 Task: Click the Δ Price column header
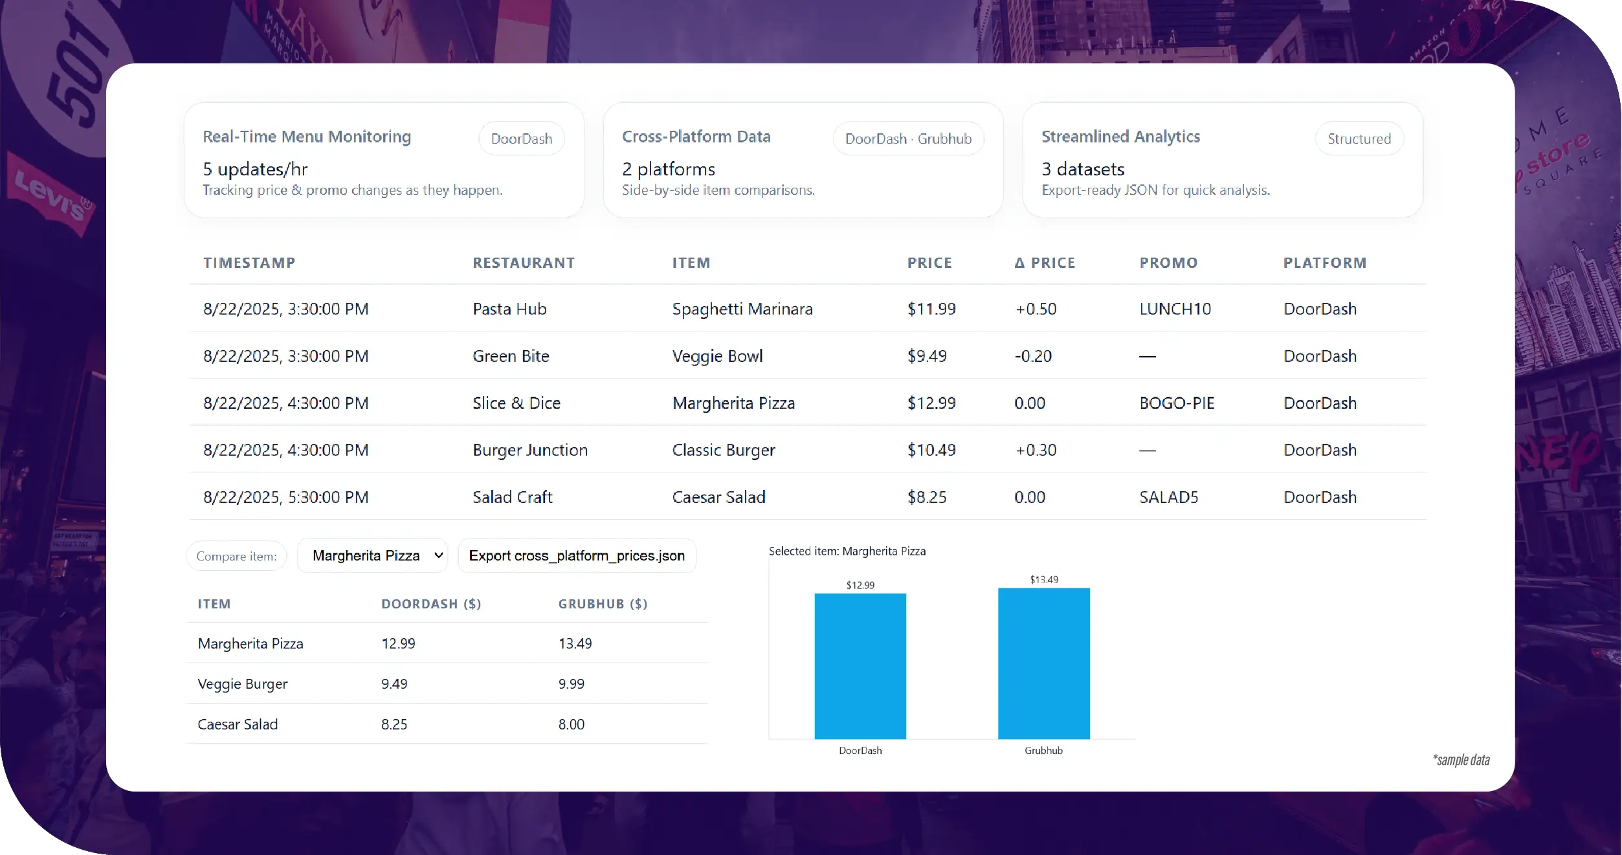tap(1044, 263)
